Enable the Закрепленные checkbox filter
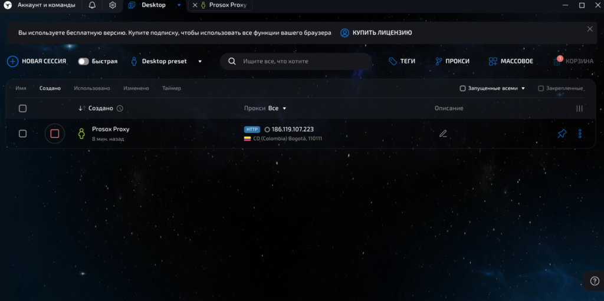Image resolution: width=604 pixels, height=301 pixels. pos(541,88)
